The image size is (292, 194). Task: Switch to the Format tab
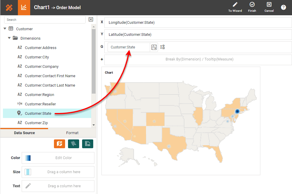[72, 133]
